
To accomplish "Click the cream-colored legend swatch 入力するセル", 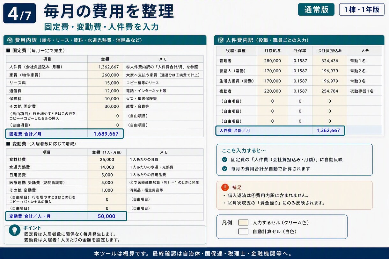I will [243, 222].
